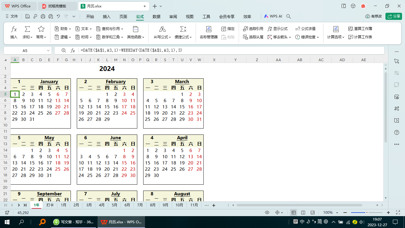Click the vertical scrollbar of the sheet
Image resolution: width=405 pixels, height=228 pixels.
coord(386,107)
